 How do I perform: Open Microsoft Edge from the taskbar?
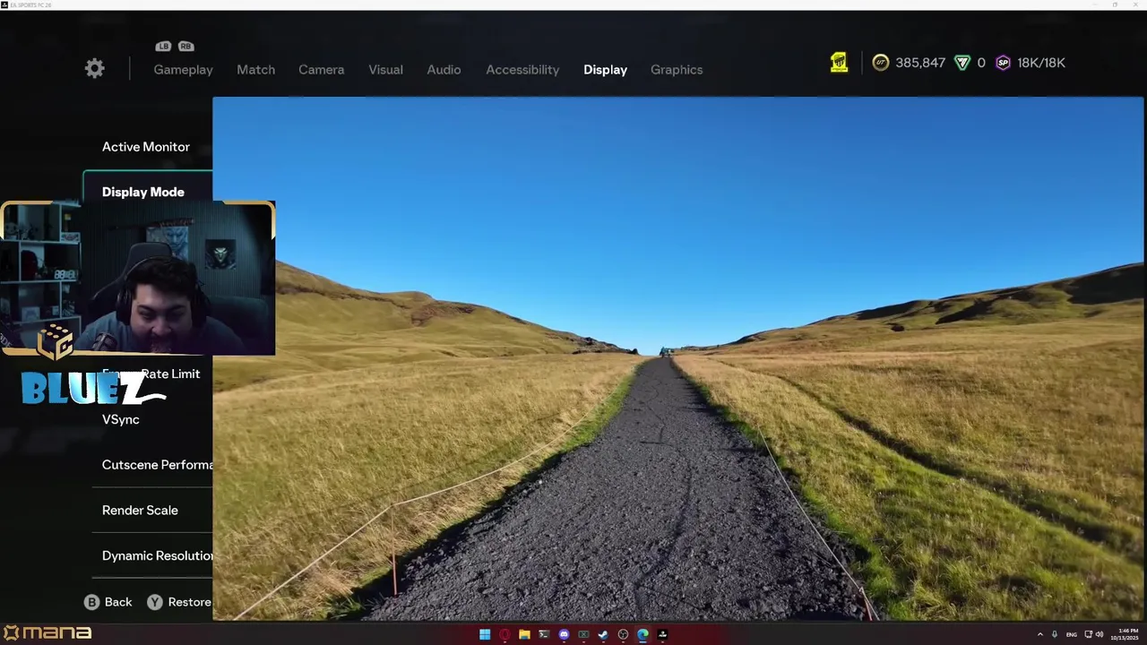(x=642, y=634)
